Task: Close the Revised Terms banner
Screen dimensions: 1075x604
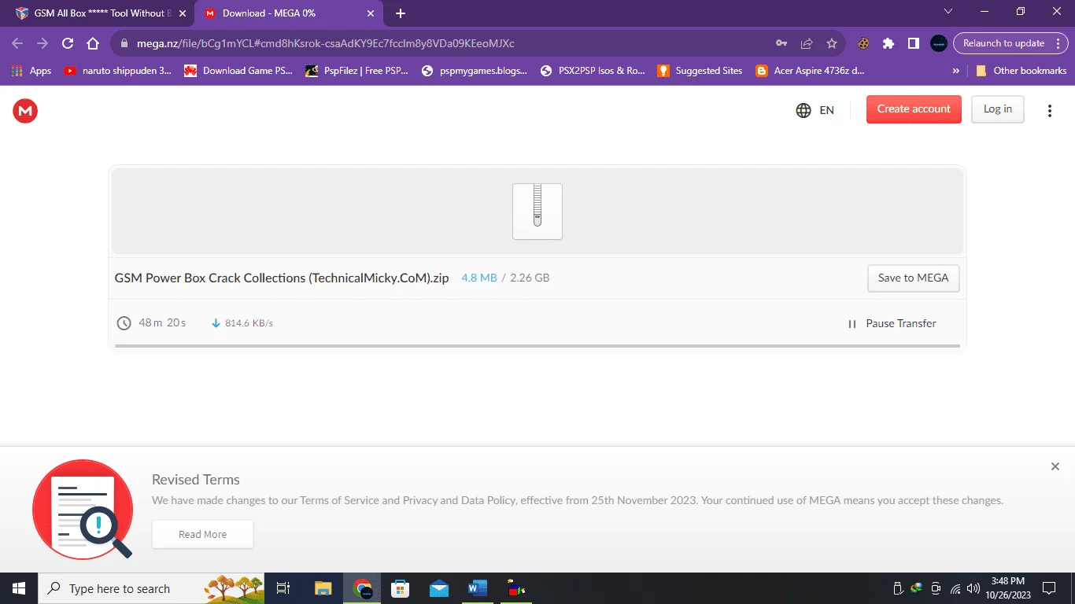Action: [1055, 466]
